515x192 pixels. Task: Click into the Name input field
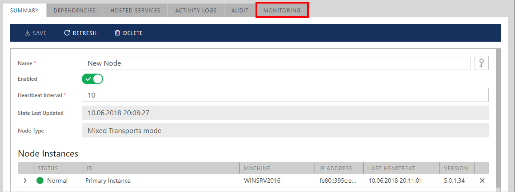(x=275, y=63)
